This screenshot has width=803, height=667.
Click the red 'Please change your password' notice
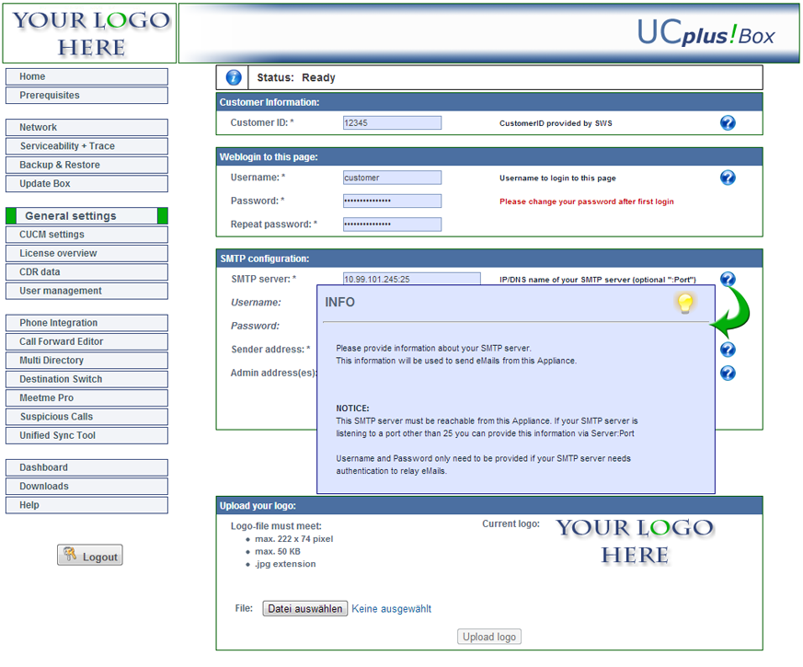[586, 201]
